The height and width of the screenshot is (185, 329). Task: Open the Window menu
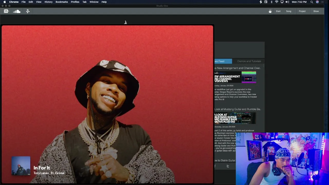click(94, 2)
